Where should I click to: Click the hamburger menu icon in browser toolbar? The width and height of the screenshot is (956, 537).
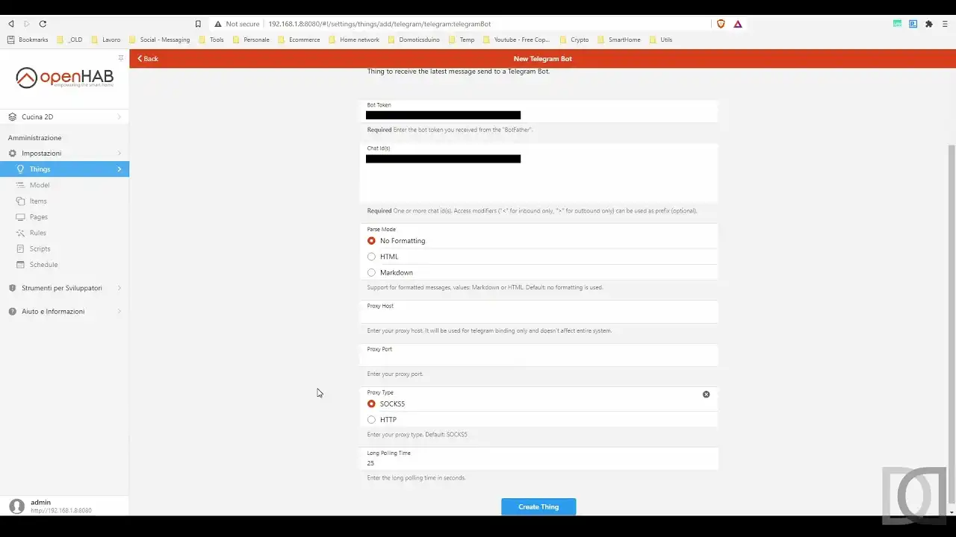tap(945, 24)
